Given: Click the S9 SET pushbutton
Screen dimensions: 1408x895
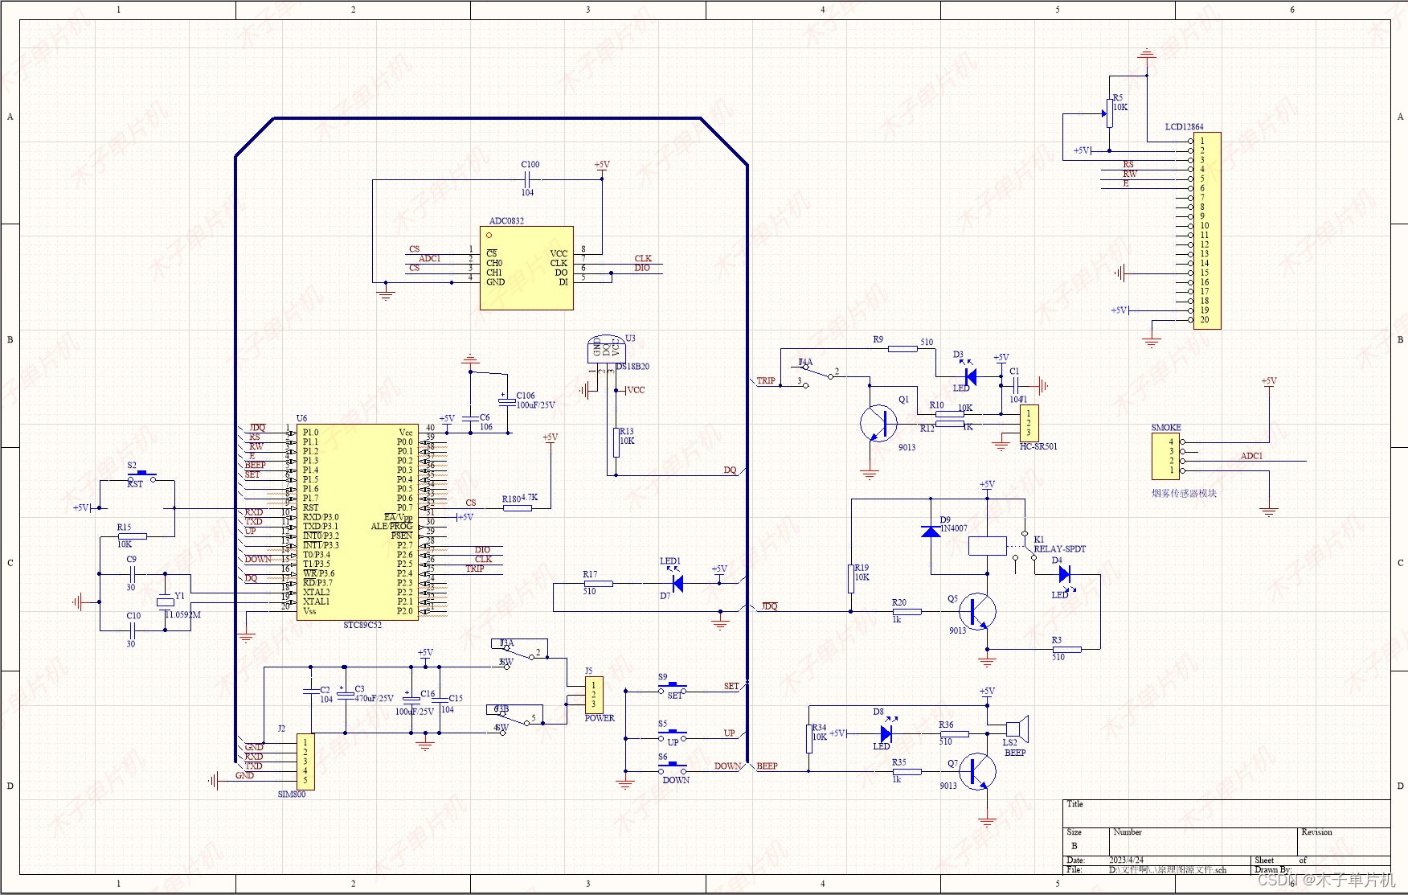Looking at the screenshot, I should (673, 688).
